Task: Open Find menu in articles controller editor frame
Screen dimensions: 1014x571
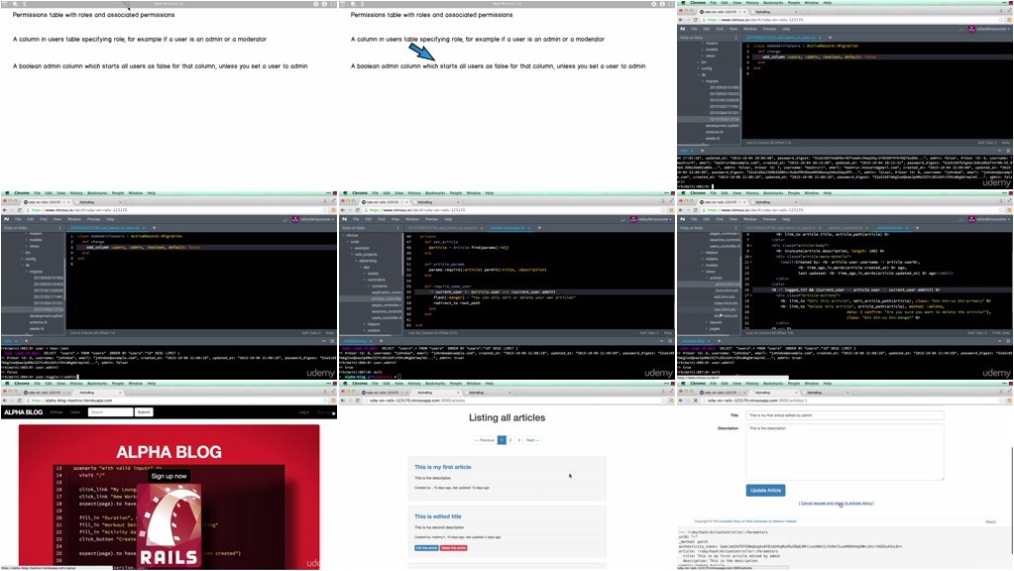Action: point(382,219)
